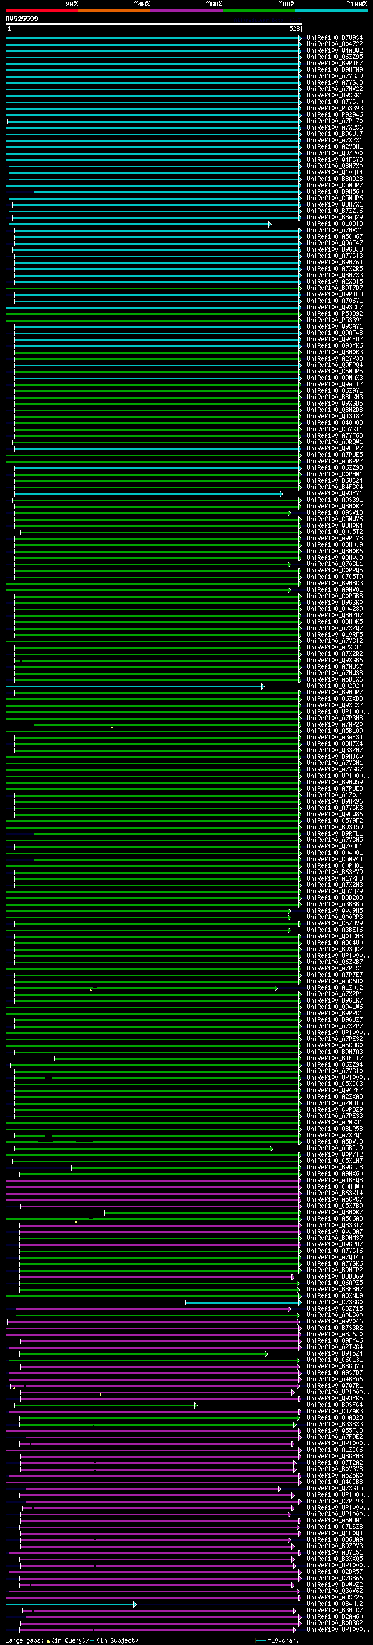This screenshot has height=1645, width=373.
Task: Click the short cyan bar for UniRef100_Q10QI3
Action: [x=140, y=224]
